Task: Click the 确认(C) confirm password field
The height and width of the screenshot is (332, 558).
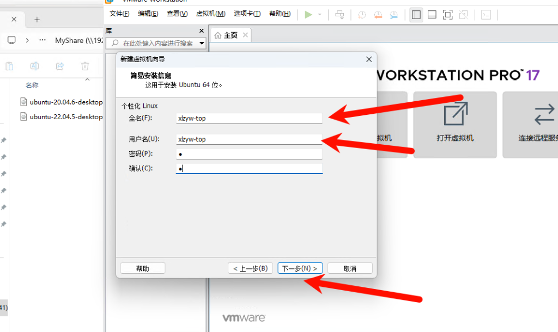Action: pos(249,169)
